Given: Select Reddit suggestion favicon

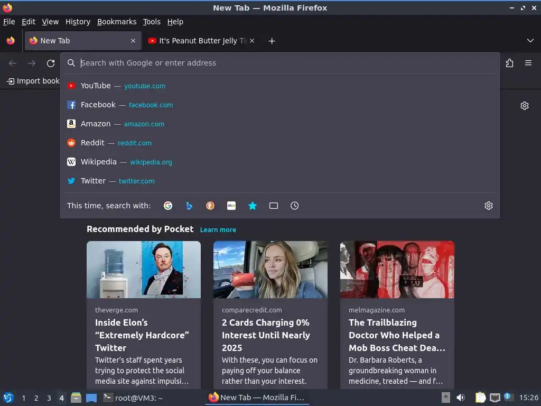Looking at the screenshot, I should coord(71,143).
